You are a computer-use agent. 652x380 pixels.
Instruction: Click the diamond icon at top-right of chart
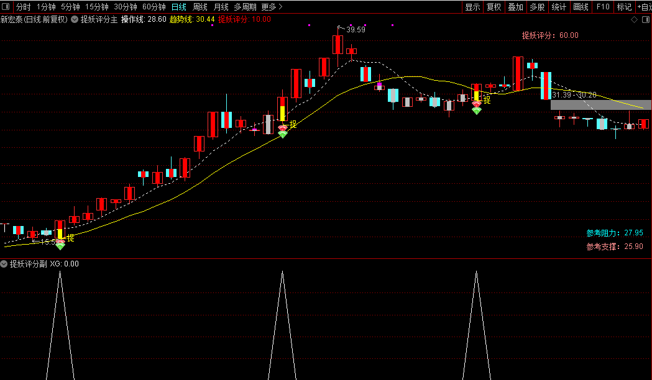click(x=634, y=19)
